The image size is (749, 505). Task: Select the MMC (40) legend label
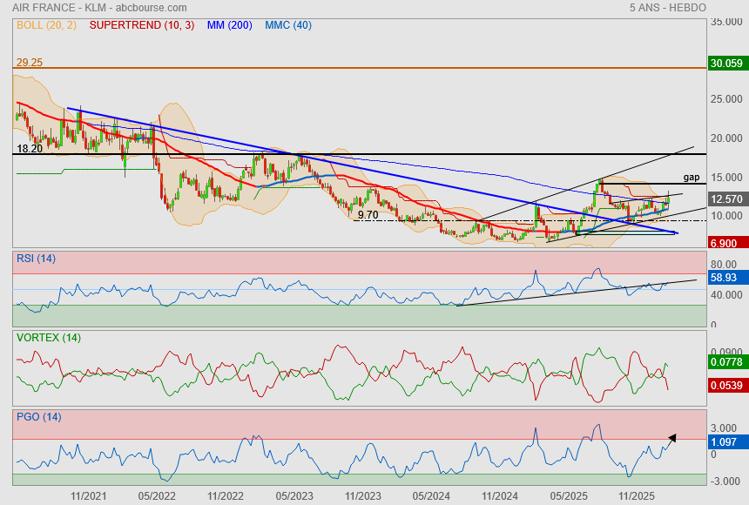click(x=288, y=25)
